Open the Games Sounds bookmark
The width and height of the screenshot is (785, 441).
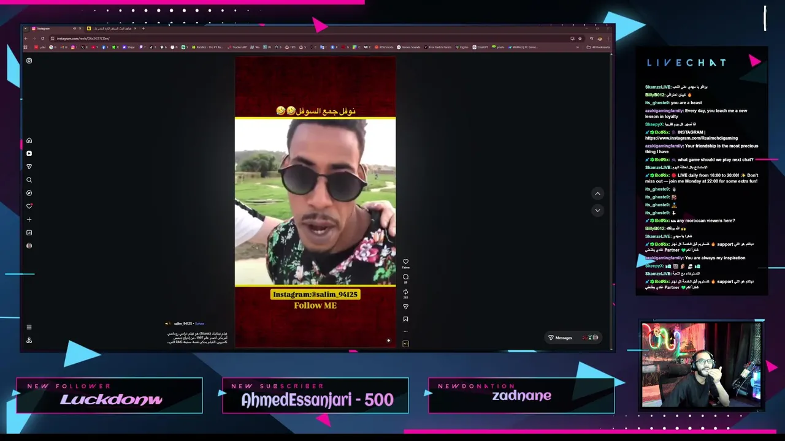408,47
